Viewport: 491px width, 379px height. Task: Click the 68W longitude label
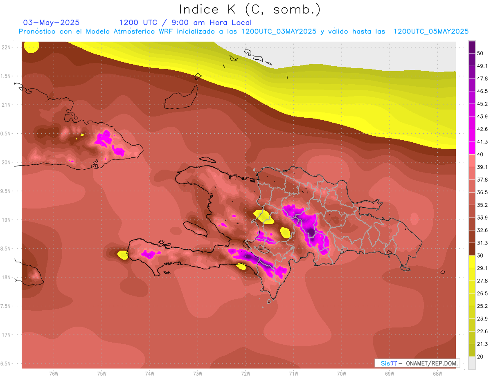(437, 373)
